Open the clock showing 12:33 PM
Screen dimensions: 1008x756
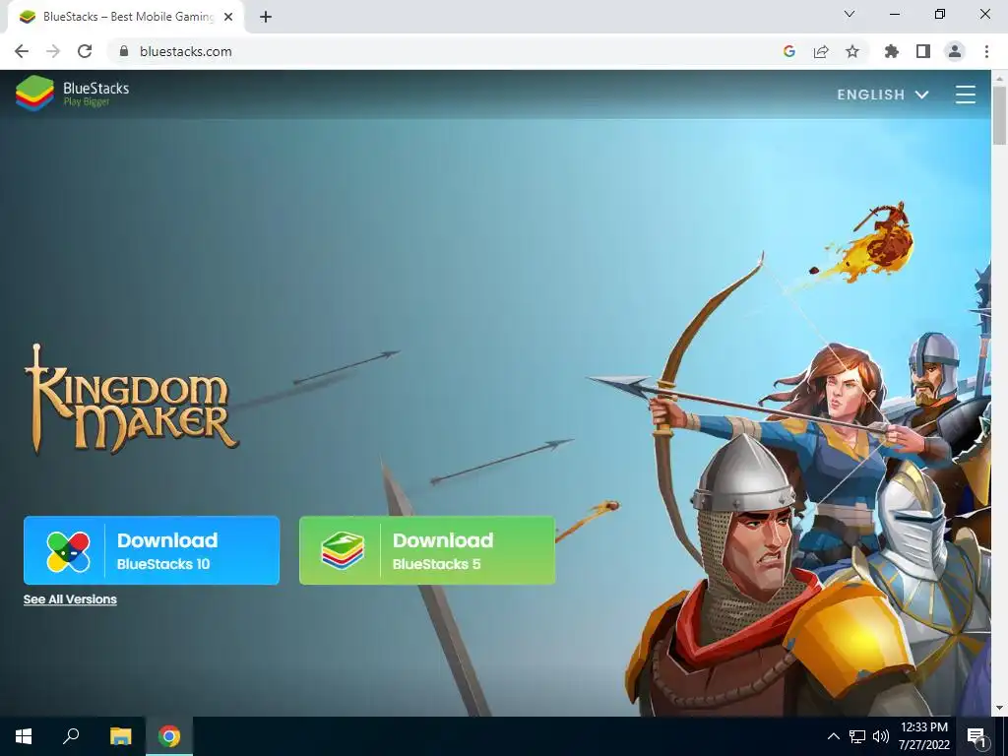point(923,736)
